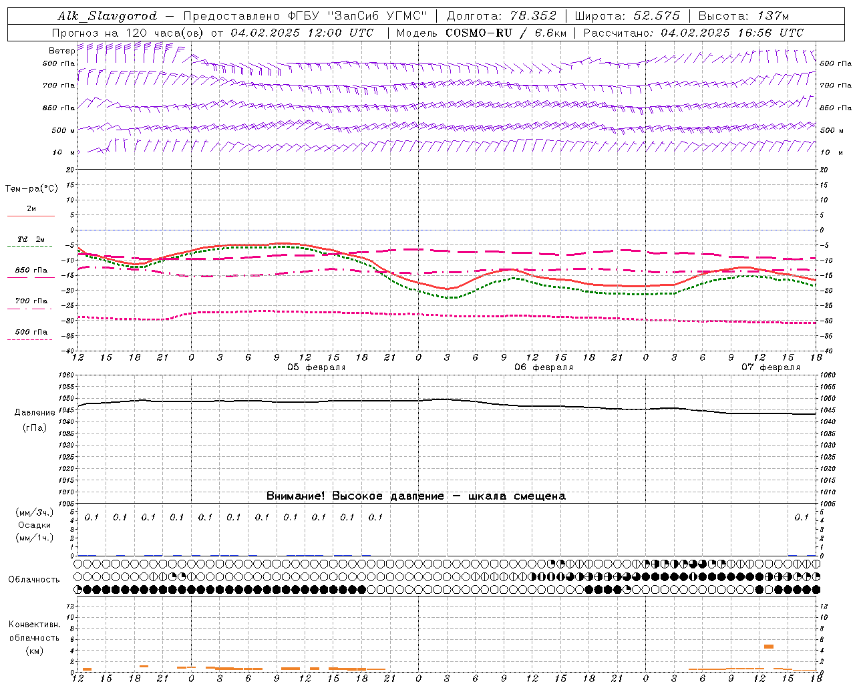Click the Тем-ра(°C) axis label

pos(31,189)
